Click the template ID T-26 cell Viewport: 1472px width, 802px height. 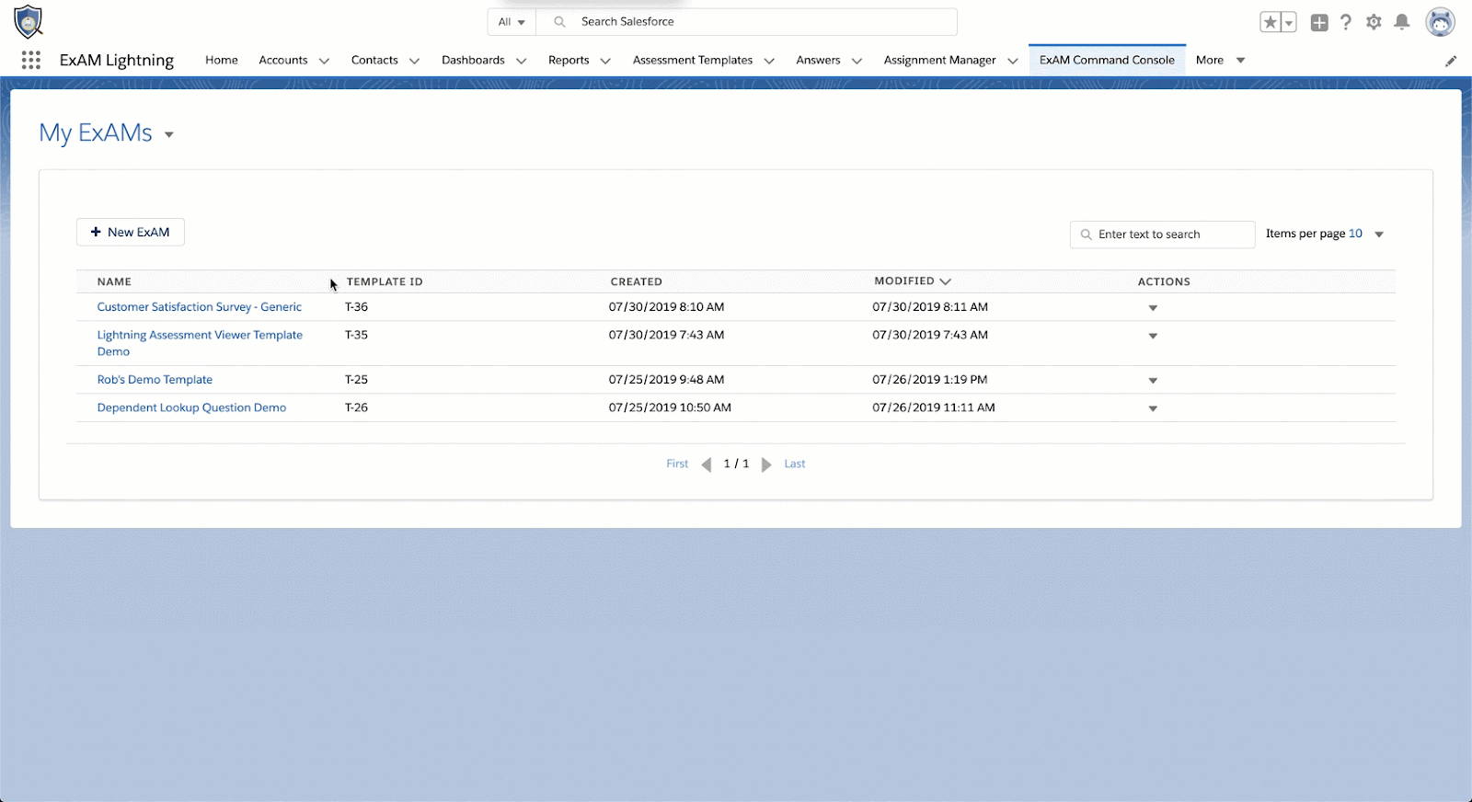(x=356, y=407)
